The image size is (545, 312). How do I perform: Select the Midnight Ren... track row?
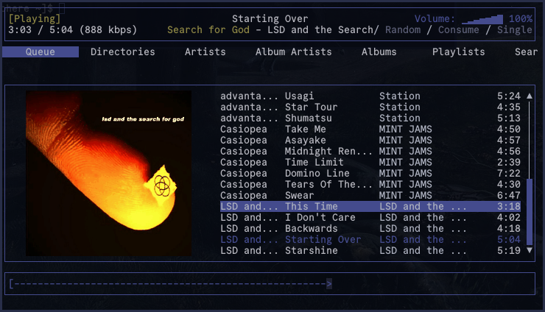click(370, 151)
